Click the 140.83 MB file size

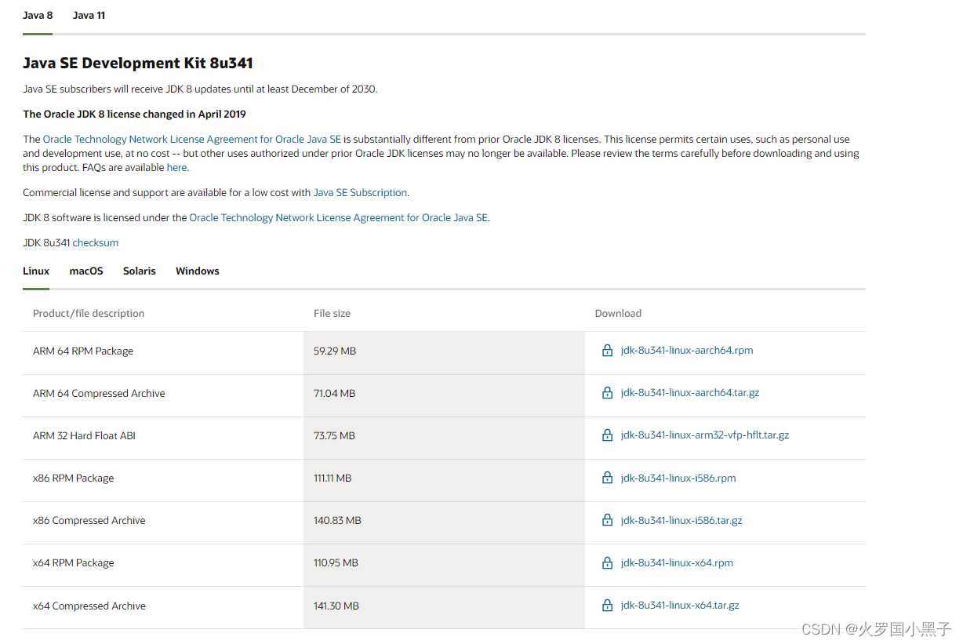[337, 521]
